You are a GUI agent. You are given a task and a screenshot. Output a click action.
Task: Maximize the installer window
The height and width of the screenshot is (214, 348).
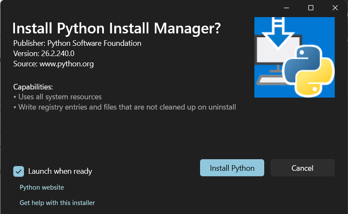(x=311, y=8)
